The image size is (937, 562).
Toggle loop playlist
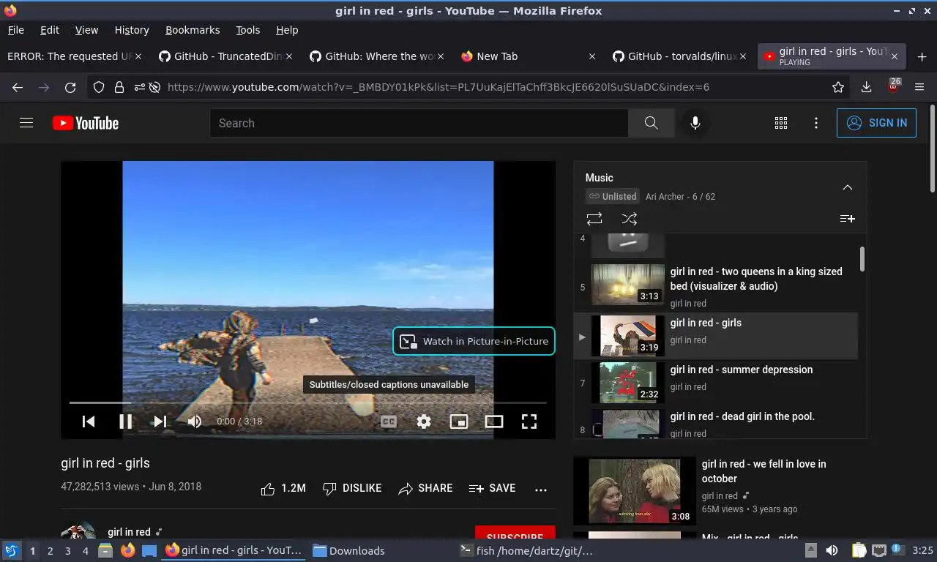pyautogui.click(x=594, y=219)
